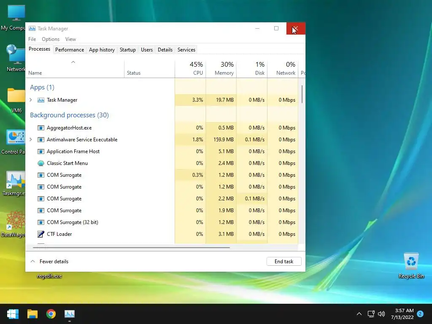Select the 2.2 MB memory value
The image size is (432, 324).
[226, 199]
